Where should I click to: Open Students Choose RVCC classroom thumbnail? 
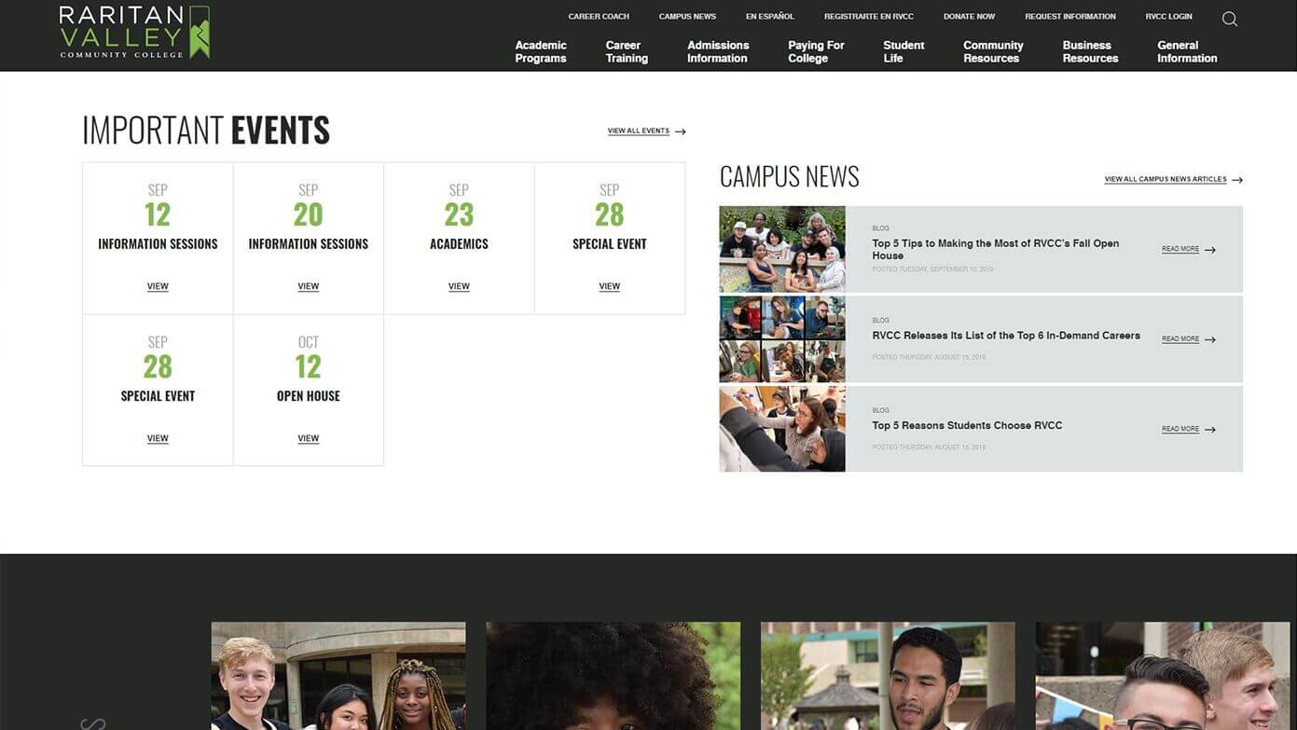(782, 429)
